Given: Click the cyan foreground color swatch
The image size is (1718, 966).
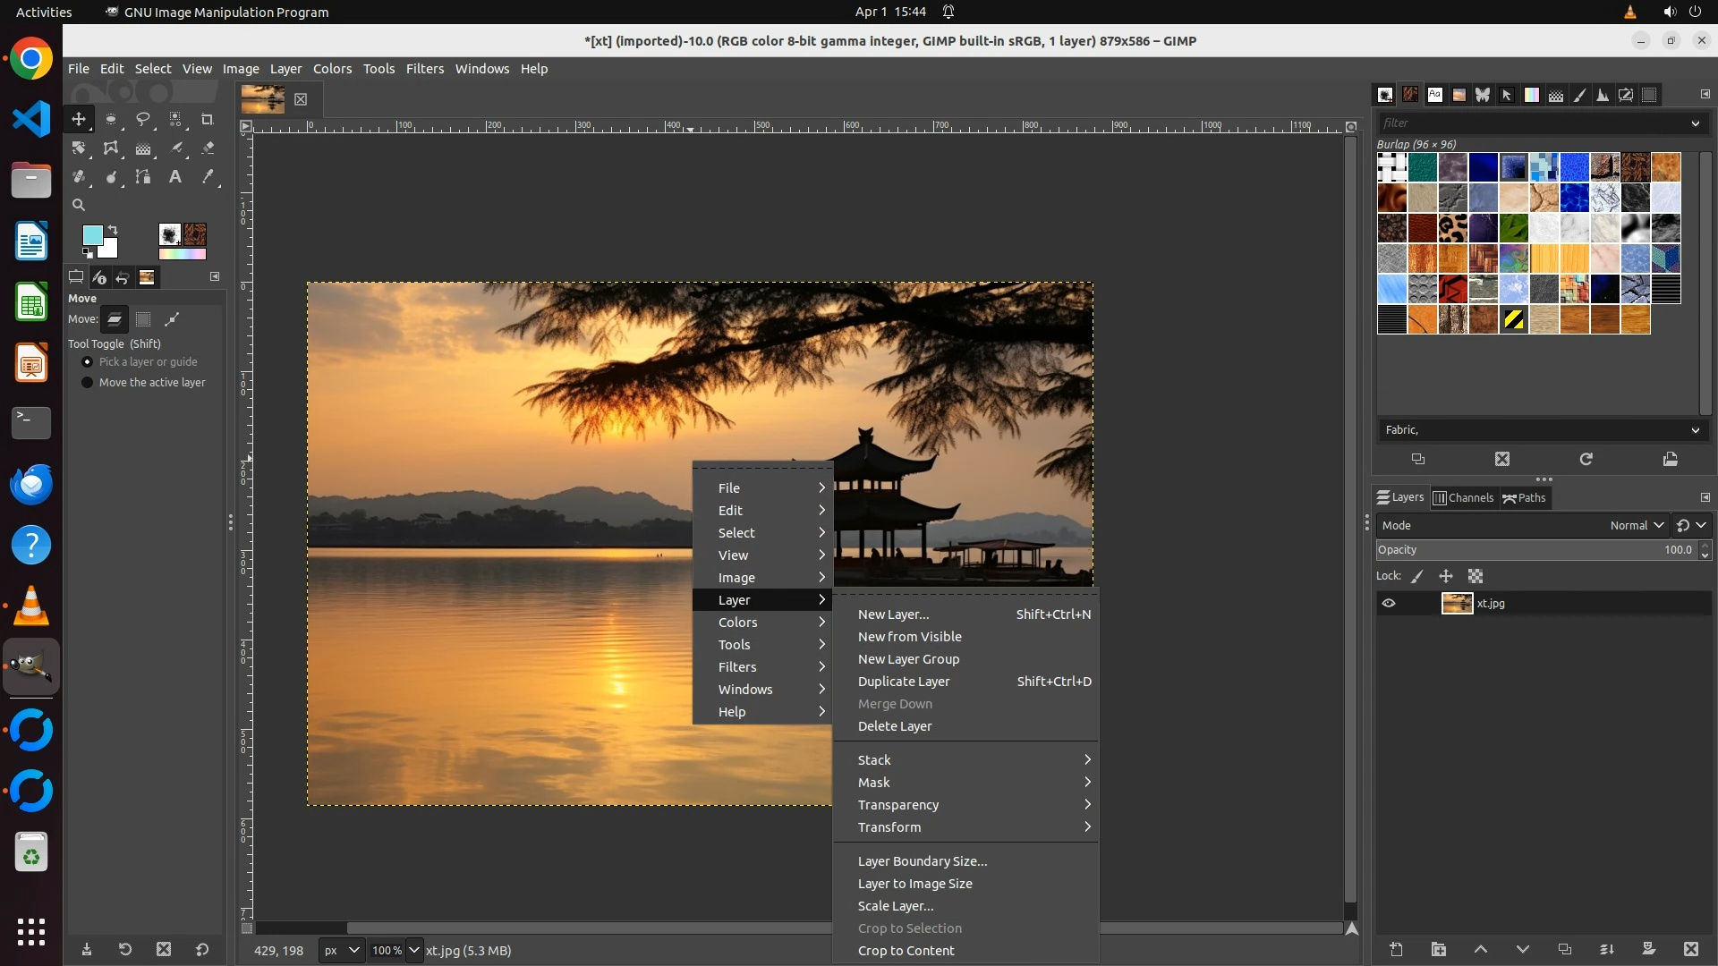Looking at the screenshot, I should [92, 235].
